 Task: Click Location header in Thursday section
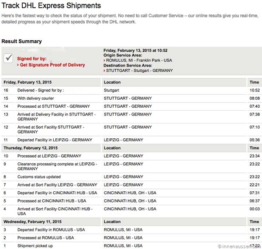112,148
